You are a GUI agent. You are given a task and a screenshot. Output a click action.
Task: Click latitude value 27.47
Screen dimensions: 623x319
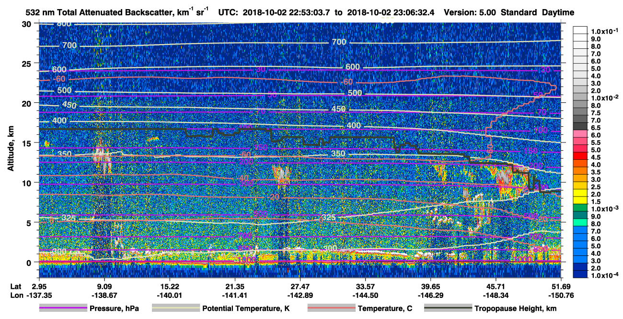point(300,286)
